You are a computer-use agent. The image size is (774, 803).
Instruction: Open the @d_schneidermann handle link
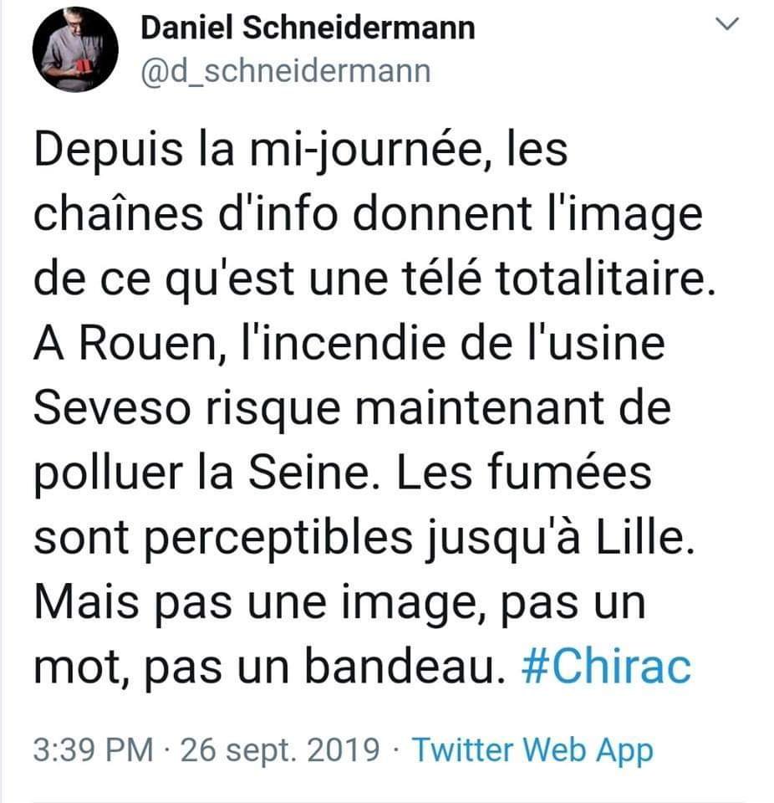click(284, 72)
